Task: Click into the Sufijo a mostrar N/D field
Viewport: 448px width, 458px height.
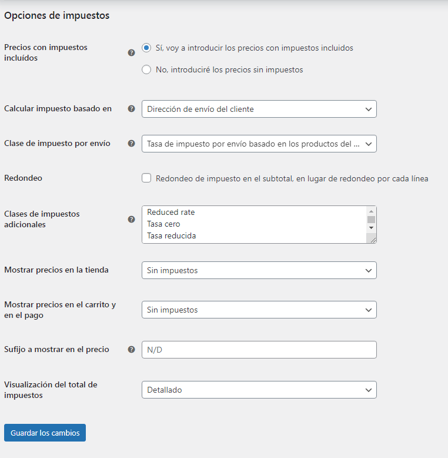Action: coord(259,350)
